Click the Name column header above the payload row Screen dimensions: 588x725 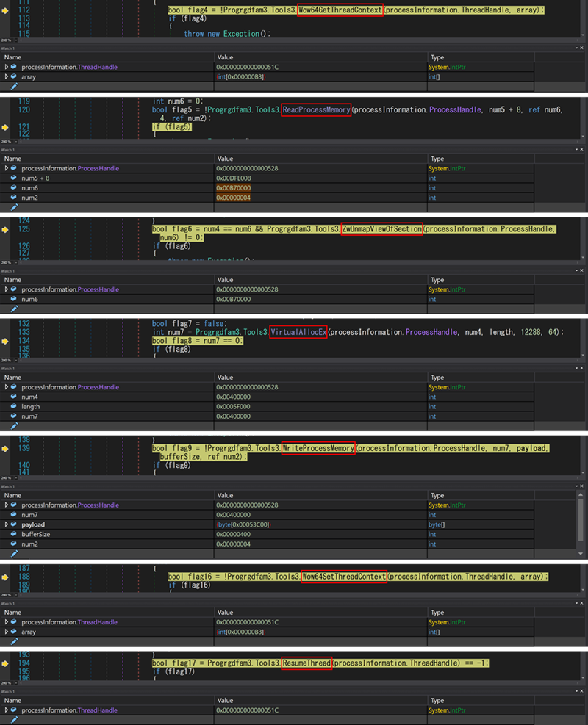pos(13,495)
